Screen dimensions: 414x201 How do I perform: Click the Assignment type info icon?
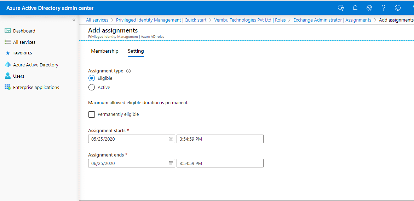128,71
